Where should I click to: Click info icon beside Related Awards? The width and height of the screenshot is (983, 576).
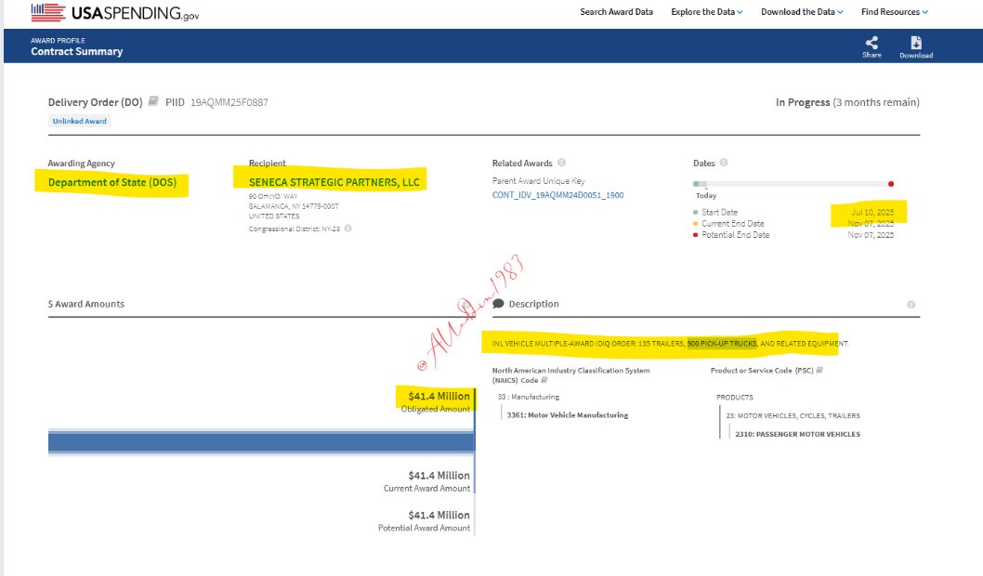(x=562, y=163)
